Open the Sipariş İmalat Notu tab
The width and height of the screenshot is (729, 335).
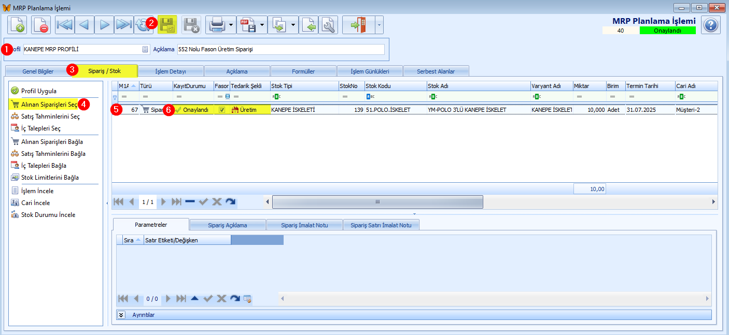304,225
